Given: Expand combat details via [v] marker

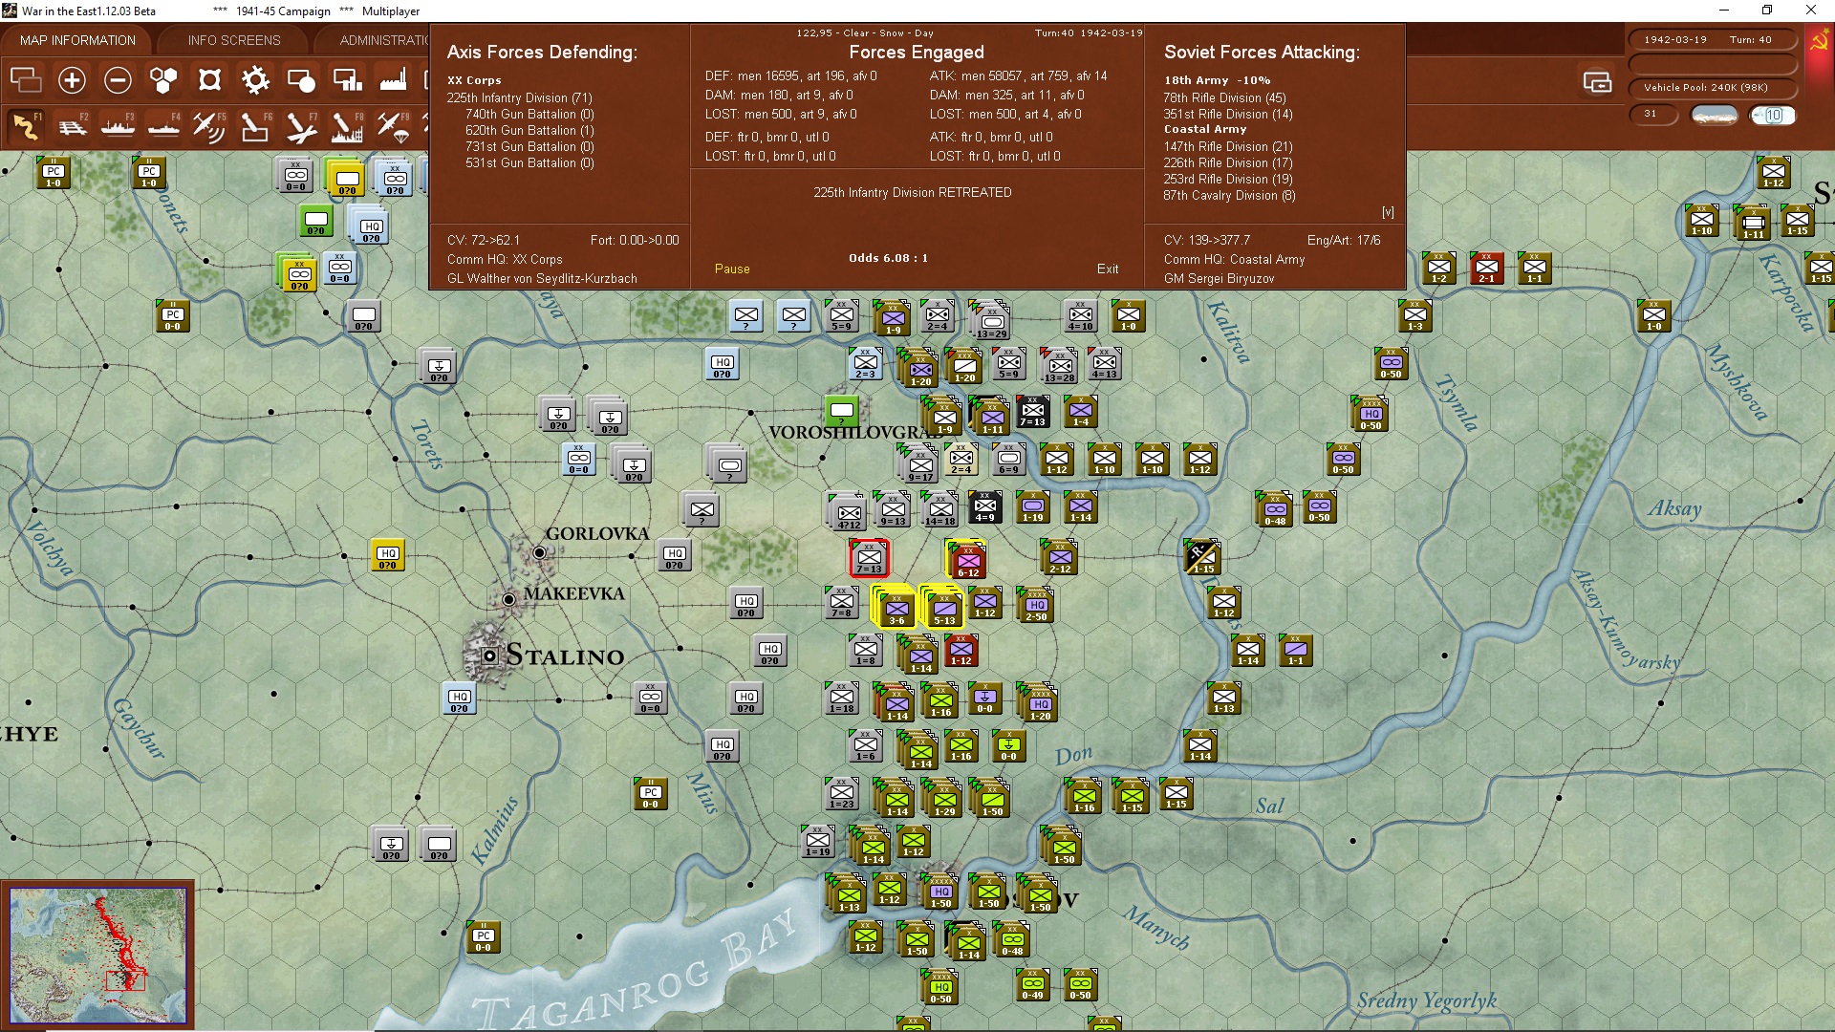Looking at the screenshot, I should [1388, 212].
